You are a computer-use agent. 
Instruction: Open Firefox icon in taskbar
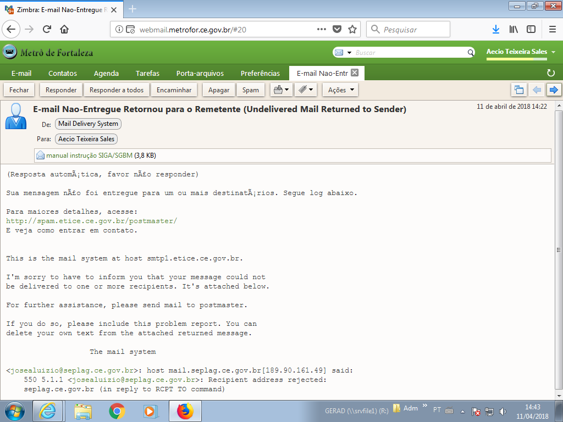(x=185, y=411)
